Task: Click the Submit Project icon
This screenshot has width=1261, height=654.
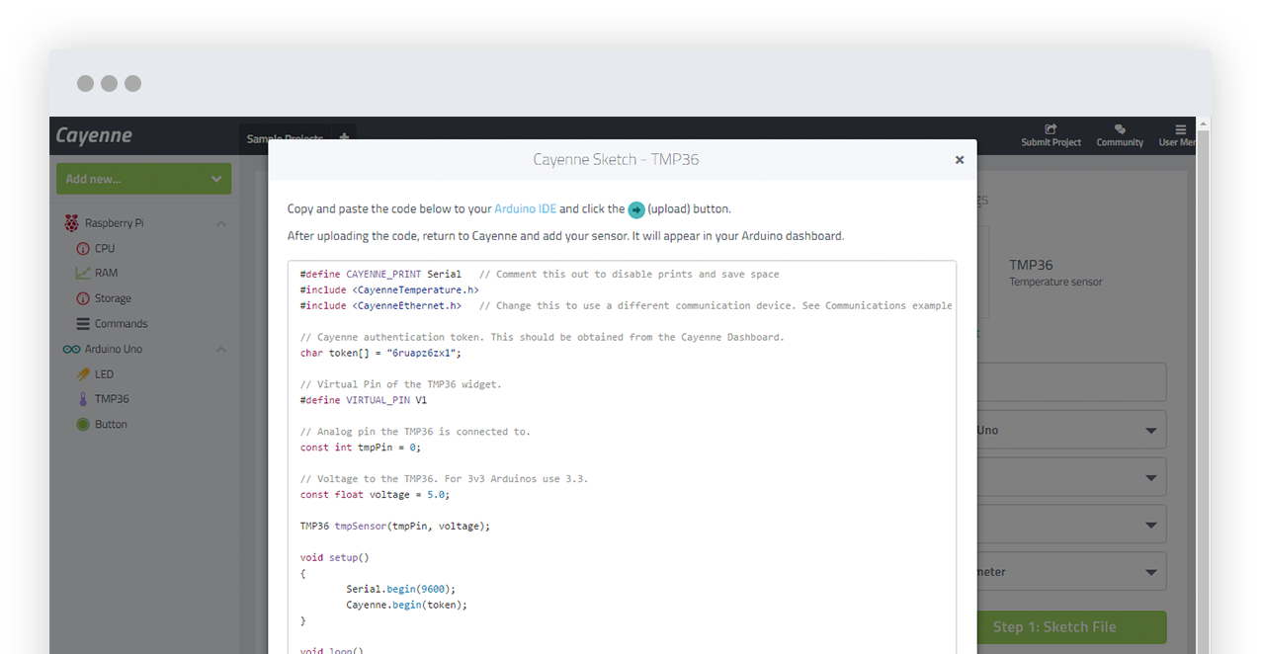Action: [1051, 129]
